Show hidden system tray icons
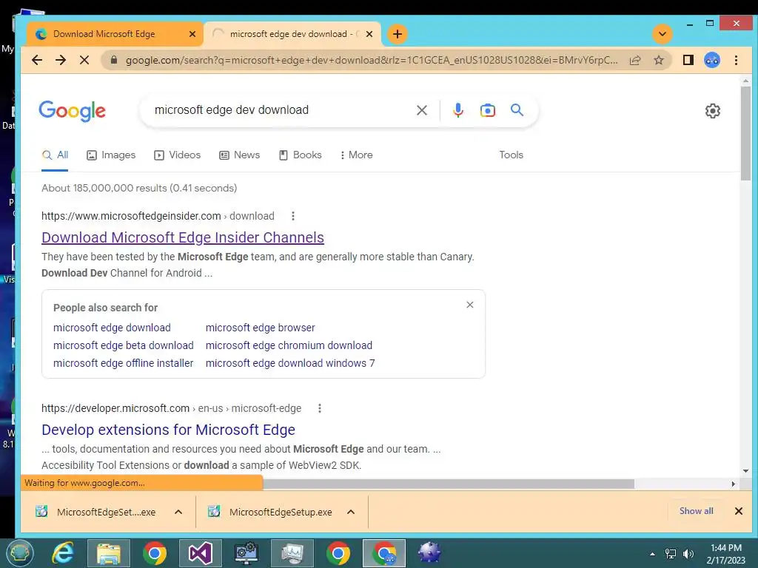The image size is (758, 568). pos(652,554)
